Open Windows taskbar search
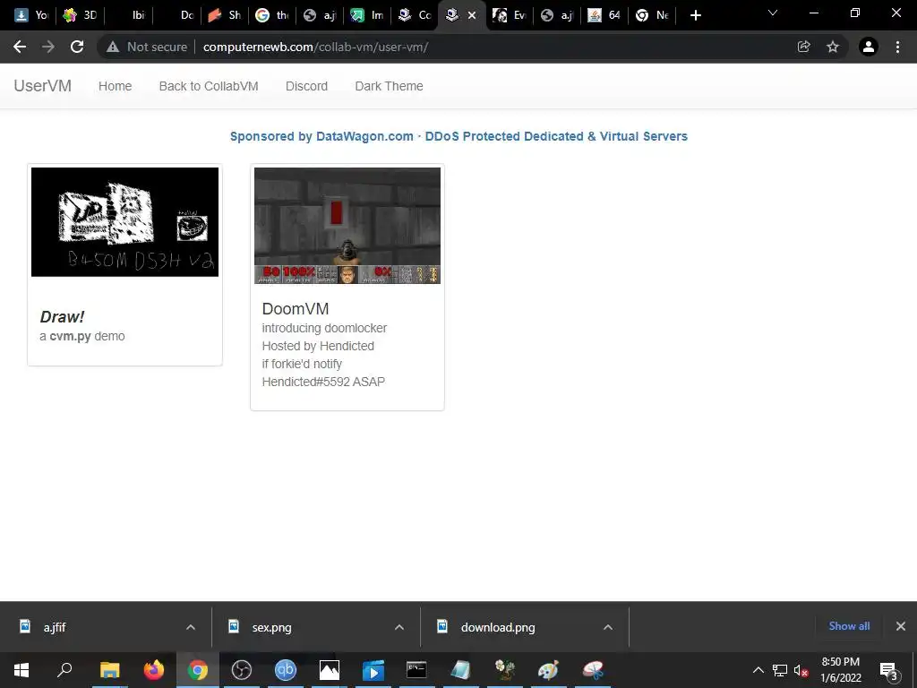The height and width of the screenshot is (688, 917). (x=64, y=670)
